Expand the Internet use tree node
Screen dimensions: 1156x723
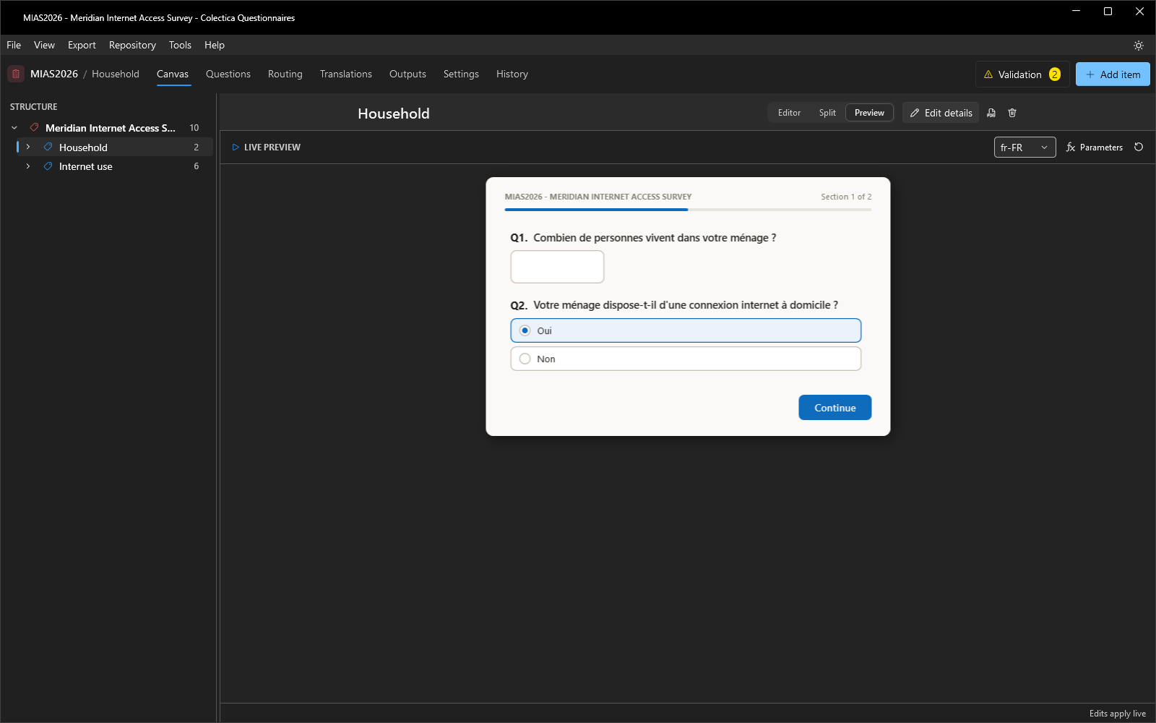point(28,166)
